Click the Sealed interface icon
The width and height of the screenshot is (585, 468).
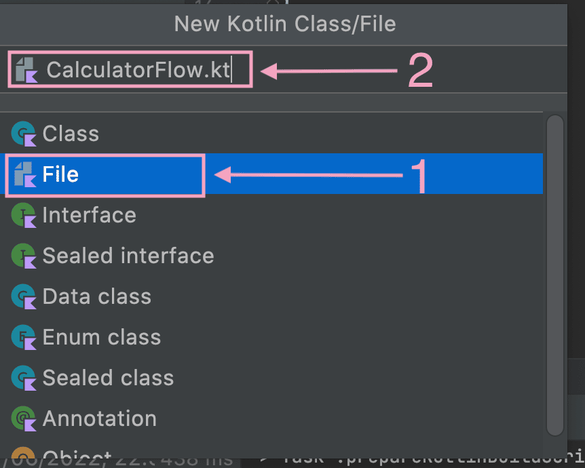[x=24, y=256]
